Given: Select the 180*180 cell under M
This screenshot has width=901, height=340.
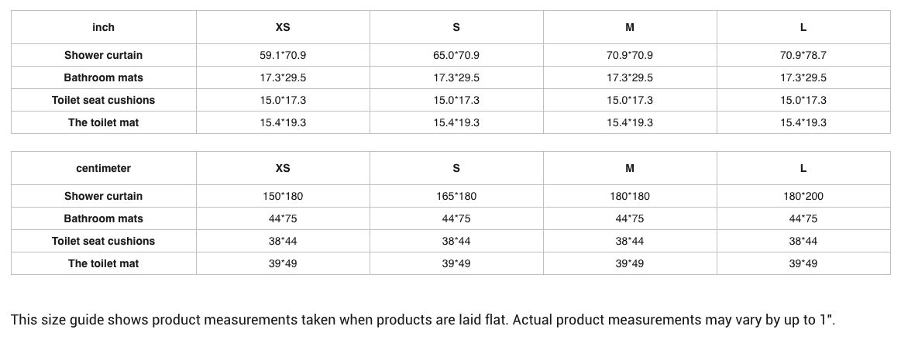Looking at the screenshot, I should point(629,196).
